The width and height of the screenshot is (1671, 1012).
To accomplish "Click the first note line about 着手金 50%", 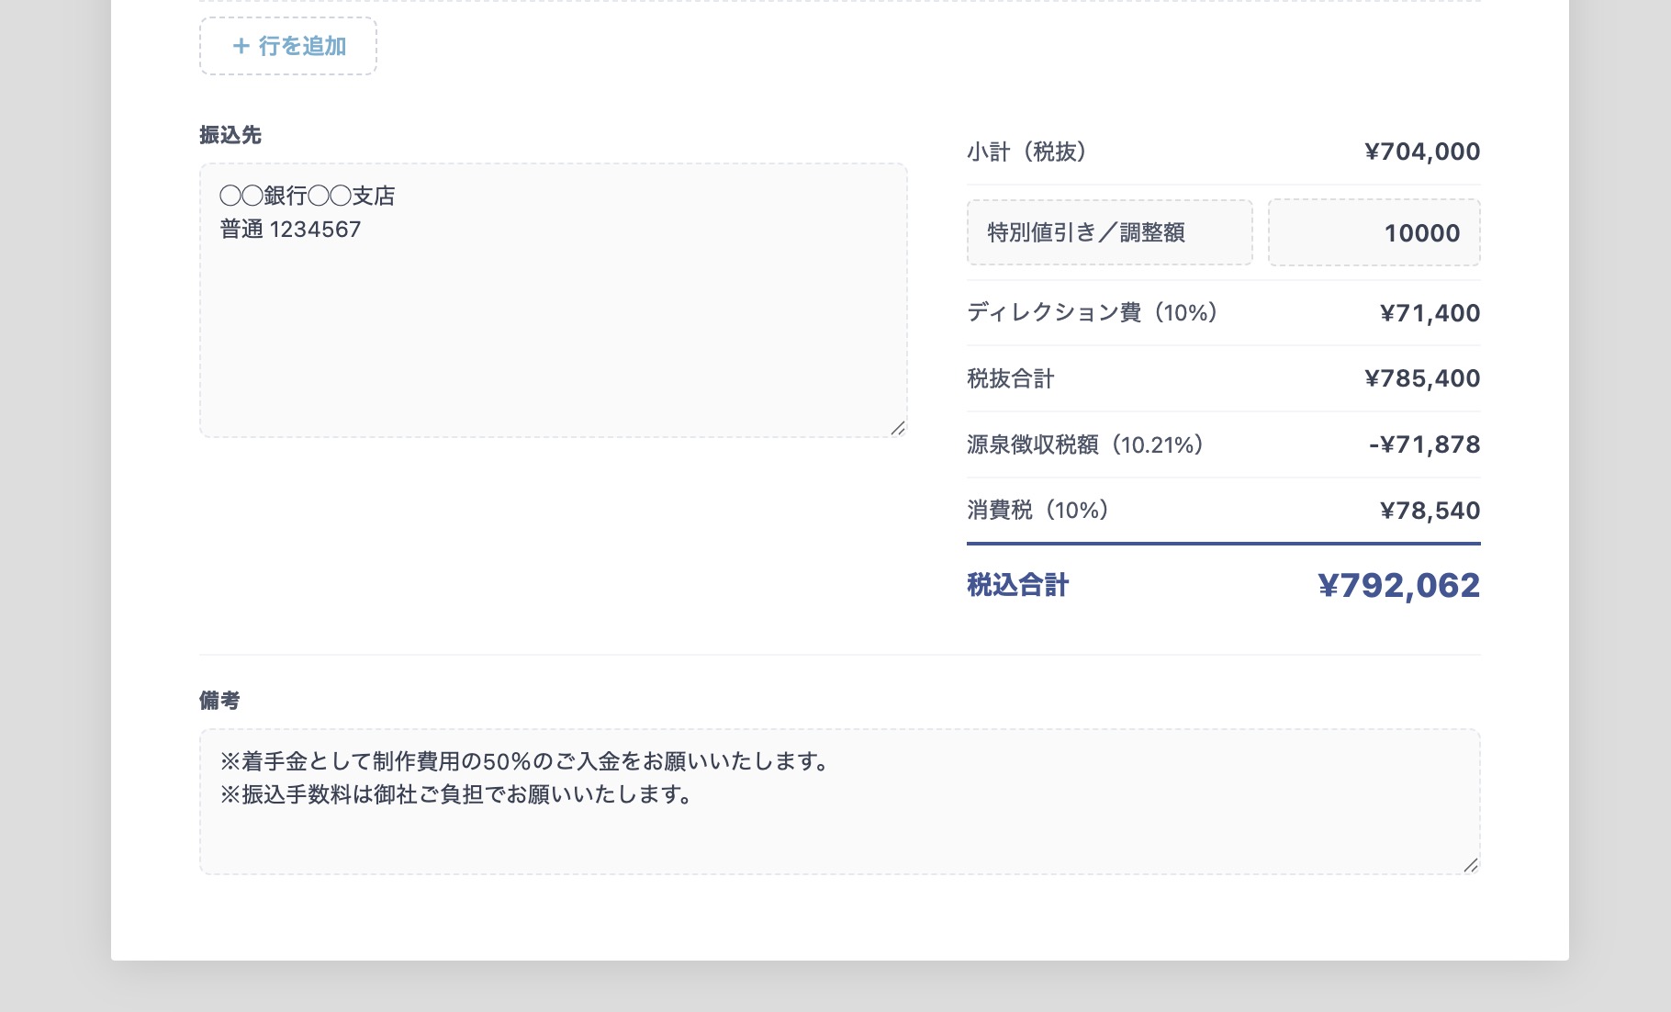I will tap(525, 761).
